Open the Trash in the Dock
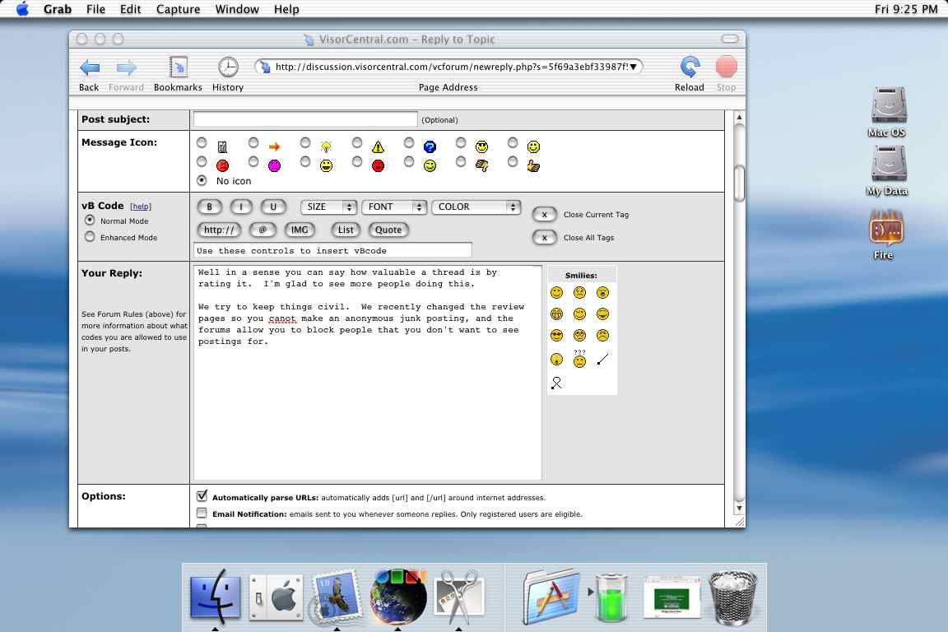This screenshot has height=632, width=948. click(x=732, y=597)
